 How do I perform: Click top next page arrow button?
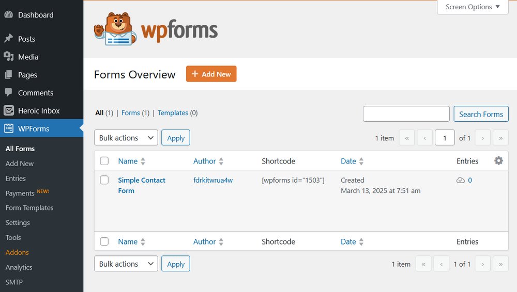[483, 138]
